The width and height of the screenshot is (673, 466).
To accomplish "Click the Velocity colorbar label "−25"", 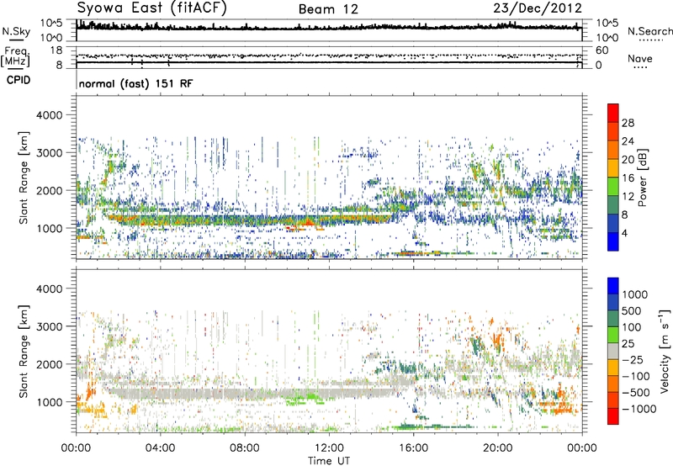I will (633, 359).
